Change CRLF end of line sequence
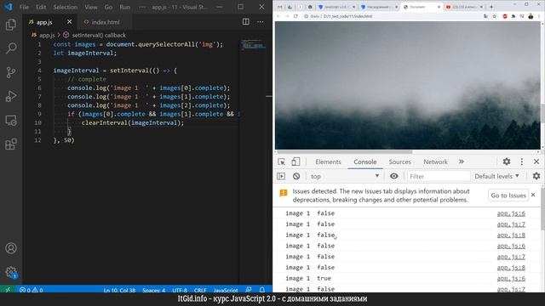 200,290
